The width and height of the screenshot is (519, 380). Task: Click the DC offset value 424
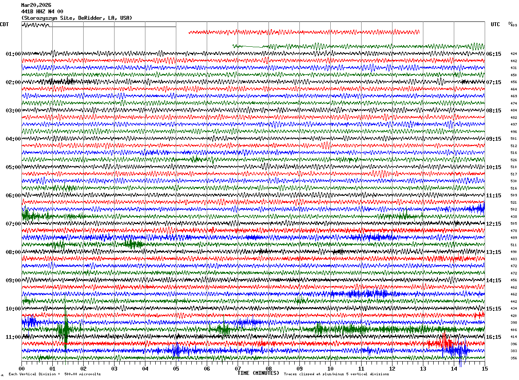513,54
